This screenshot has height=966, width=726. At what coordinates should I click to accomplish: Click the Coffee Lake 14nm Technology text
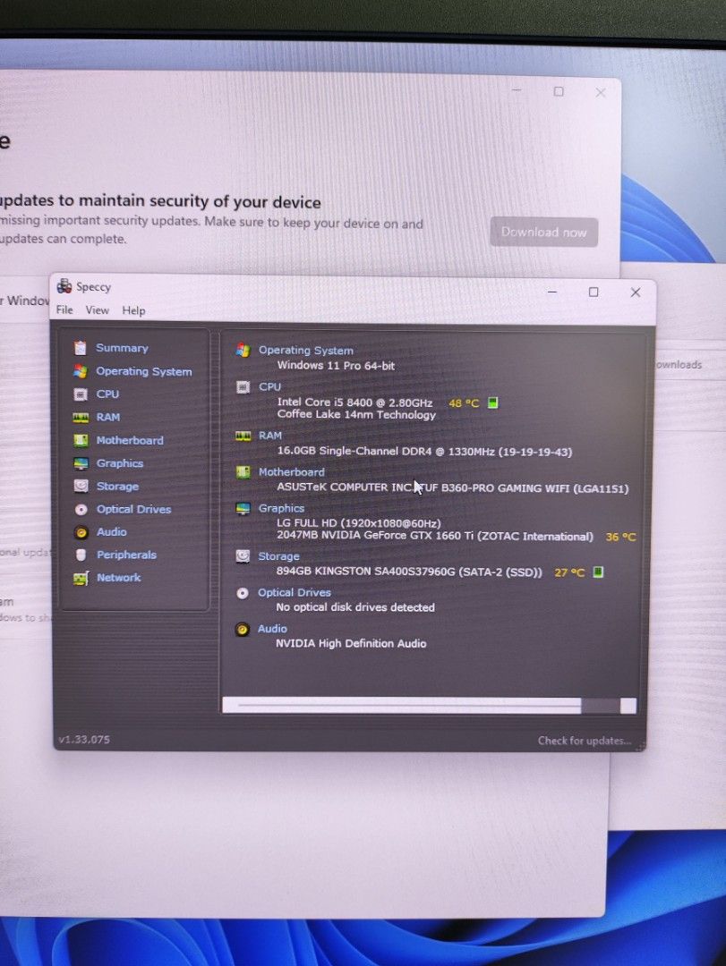(x=356, y=415)
